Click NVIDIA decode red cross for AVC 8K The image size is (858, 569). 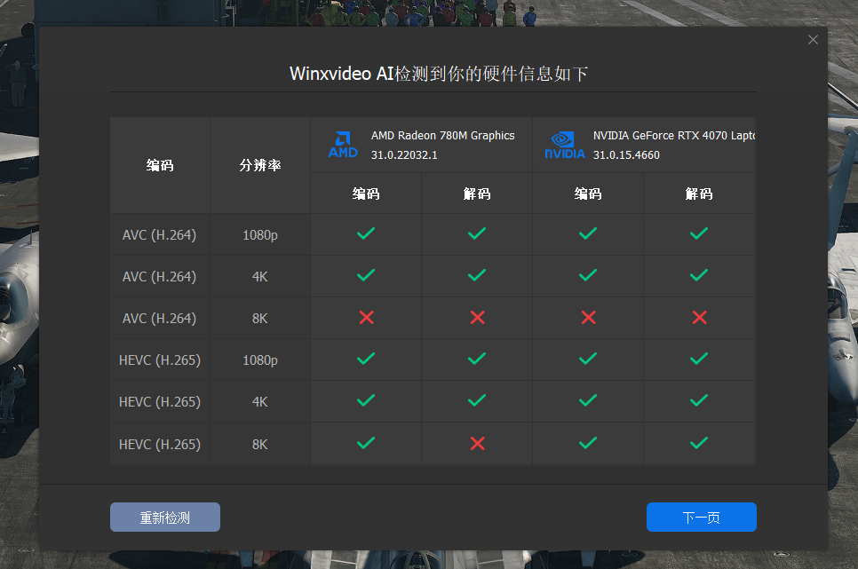click(700, 317)
